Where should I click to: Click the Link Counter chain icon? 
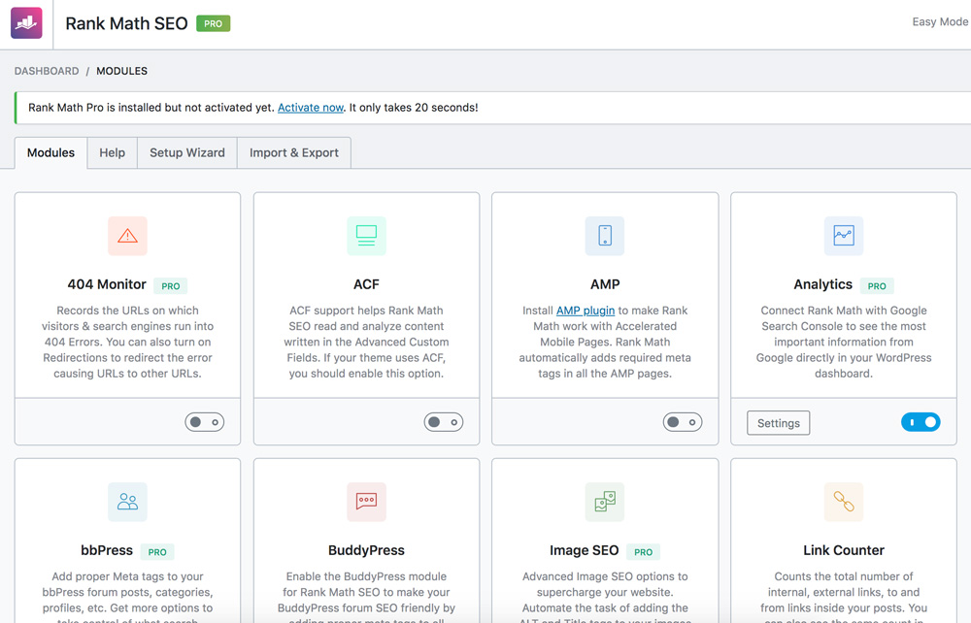(x=844, y=502)
